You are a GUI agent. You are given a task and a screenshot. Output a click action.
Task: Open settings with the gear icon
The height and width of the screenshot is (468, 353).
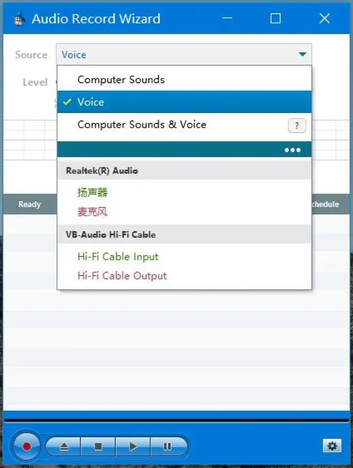pos(332,445)
